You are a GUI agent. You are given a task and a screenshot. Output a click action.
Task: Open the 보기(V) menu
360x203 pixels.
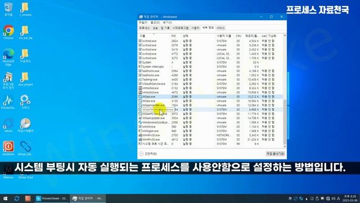tap(168, 23)
